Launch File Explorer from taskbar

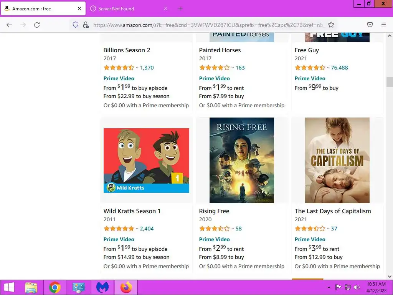[31, 287]
